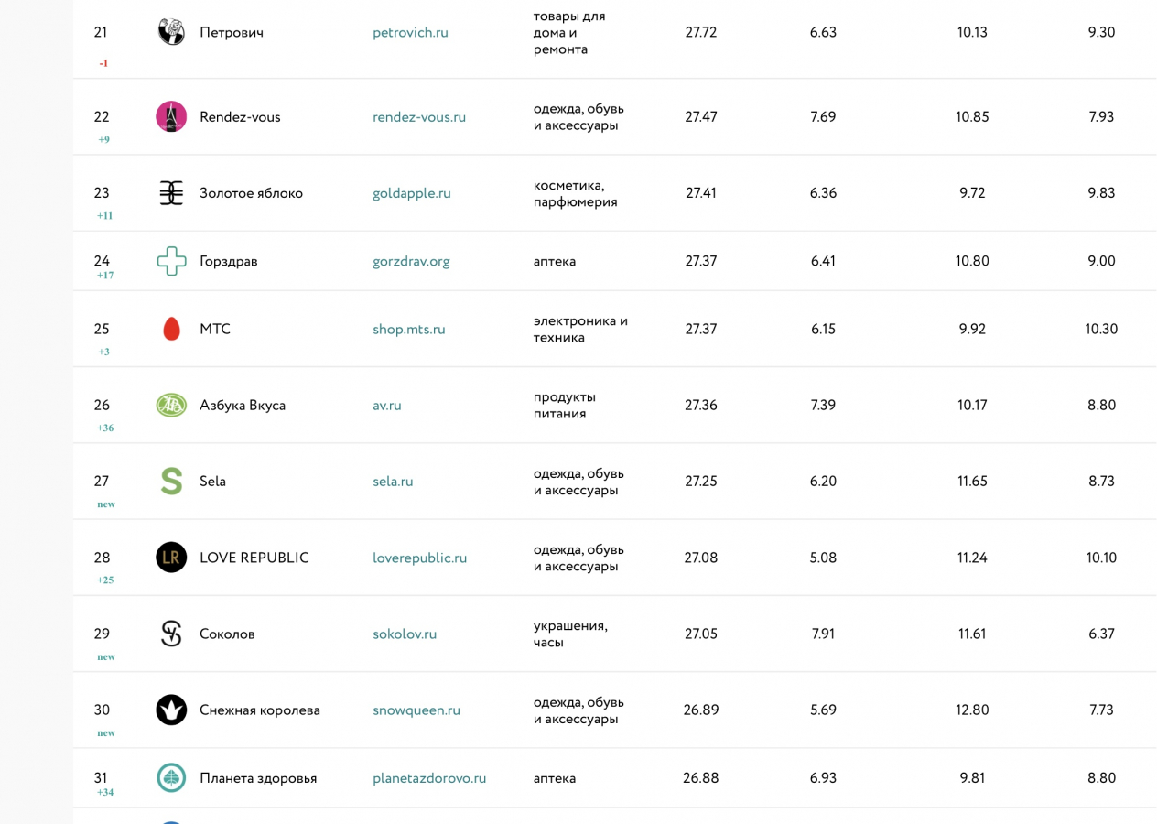The image size is (1157, 824).
Task: Click the Петрович brand logo icon
Action: point(171,32)
